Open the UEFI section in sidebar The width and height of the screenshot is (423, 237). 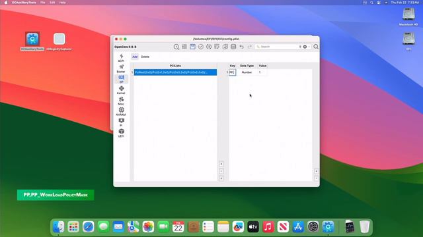(121, 133)
